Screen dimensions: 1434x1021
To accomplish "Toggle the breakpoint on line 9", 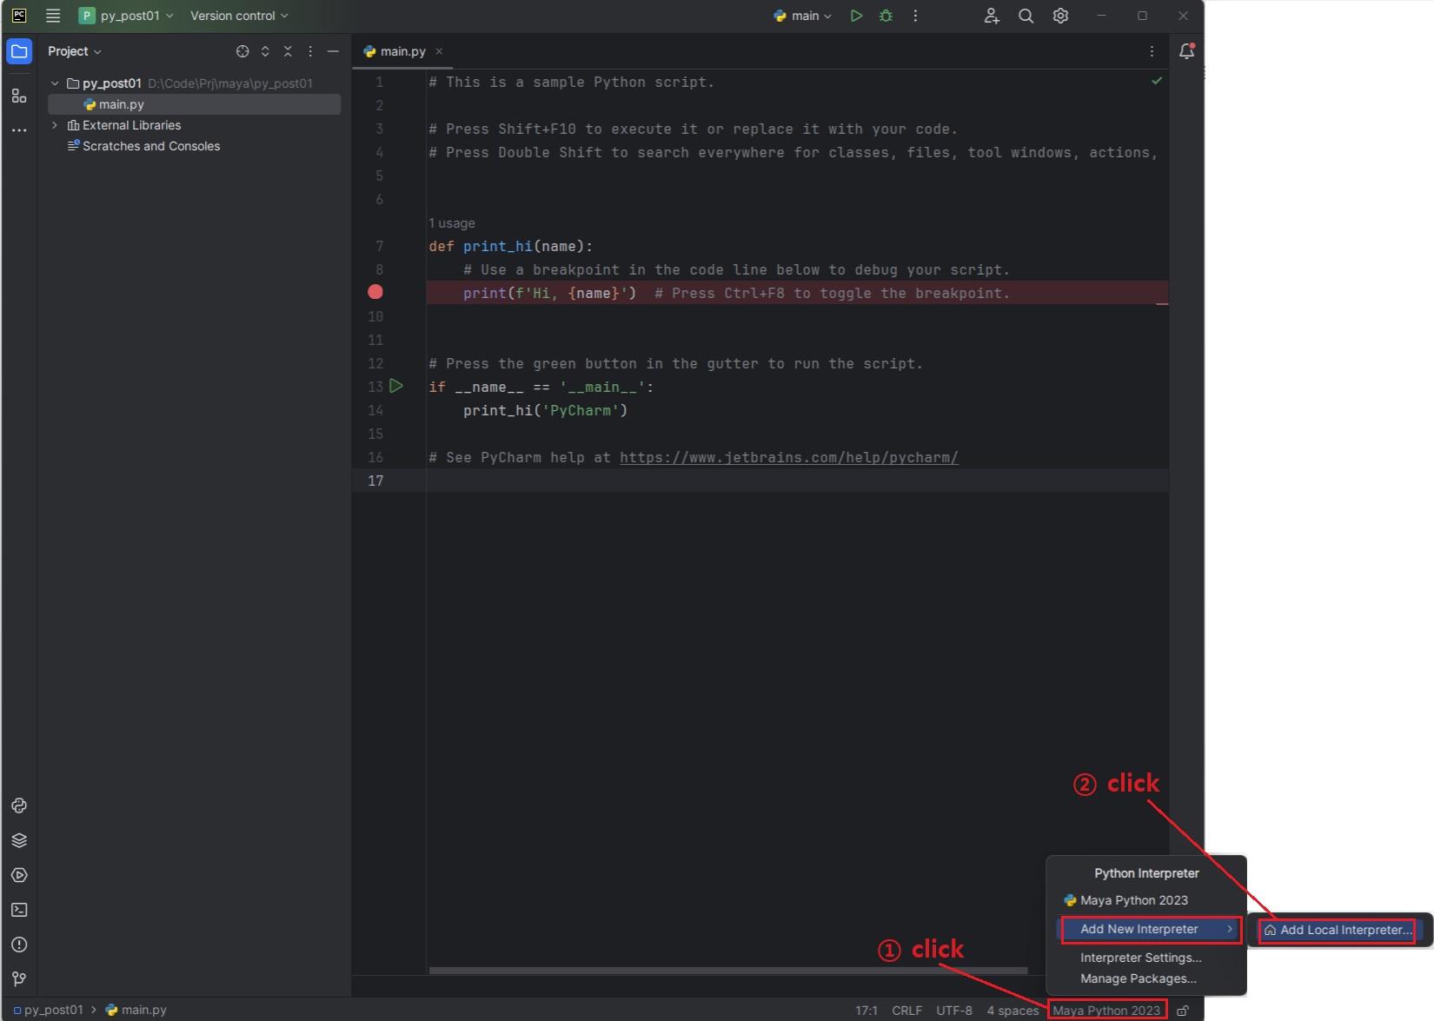I will pyautogui.click(x=375, y=292).
